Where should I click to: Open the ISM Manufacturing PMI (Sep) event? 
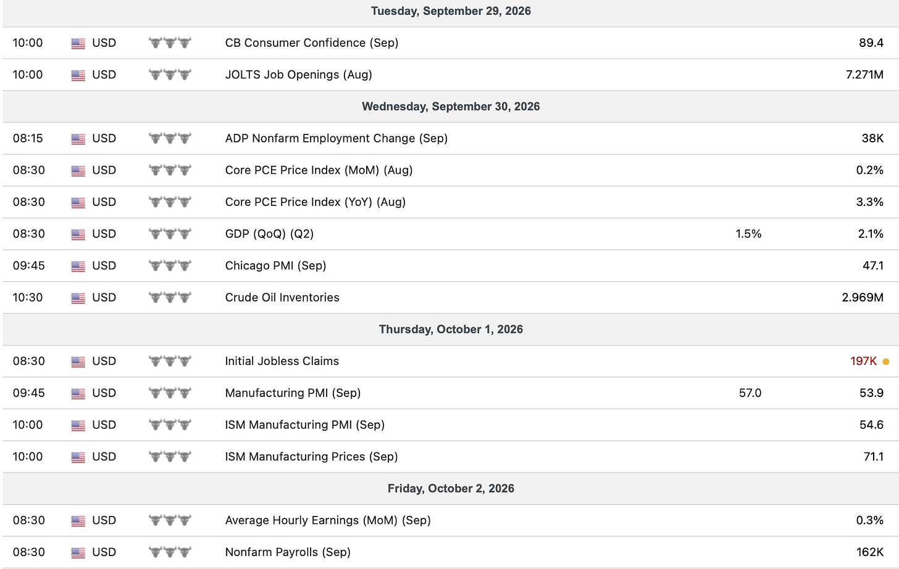click(x=305, y=425)
